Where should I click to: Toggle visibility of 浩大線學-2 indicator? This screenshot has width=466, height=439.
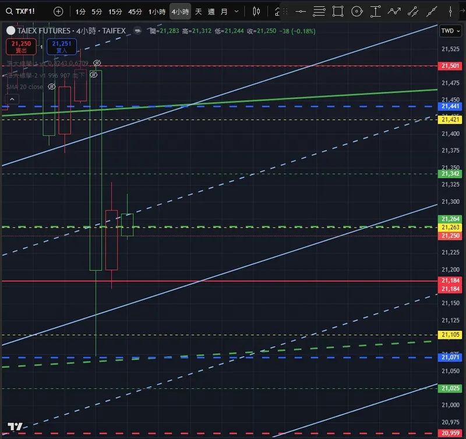[94, 75]
